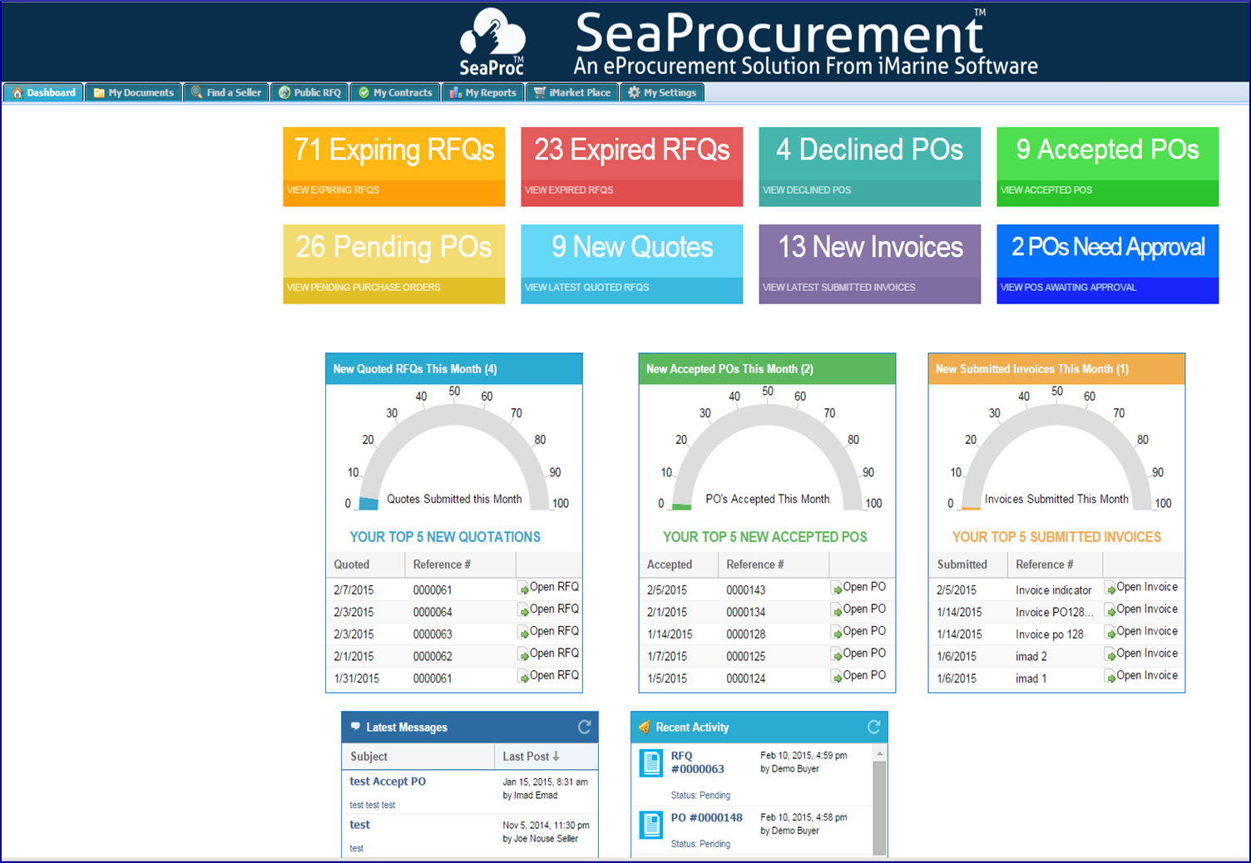Click 'Invoice indicator' reference text

click(x=1053, y=590)
